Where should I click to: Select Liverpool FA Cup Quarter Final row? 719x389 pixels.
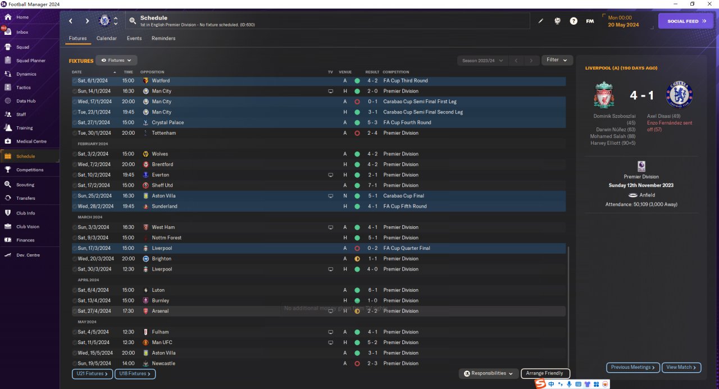pos(318,248)
